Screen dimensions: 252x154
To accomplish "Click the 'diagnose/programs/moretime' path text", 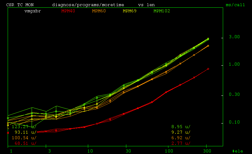I will coord(88,5).
